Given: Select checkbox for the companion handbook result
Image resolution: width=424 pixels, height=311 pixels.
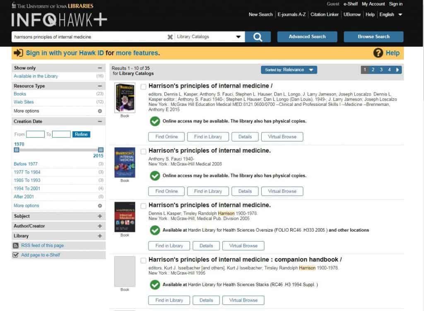Looking at the screenshot, I should coord(143,260).
